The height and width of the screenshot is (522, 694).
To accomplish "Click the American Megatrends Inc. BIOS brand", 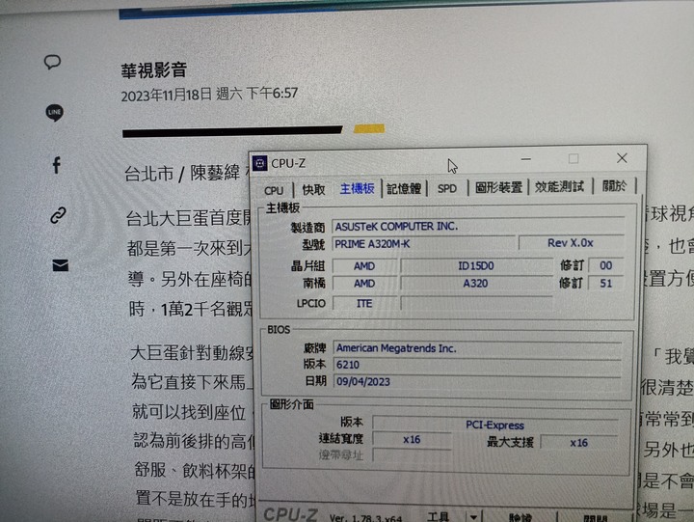I will point(478,348).
